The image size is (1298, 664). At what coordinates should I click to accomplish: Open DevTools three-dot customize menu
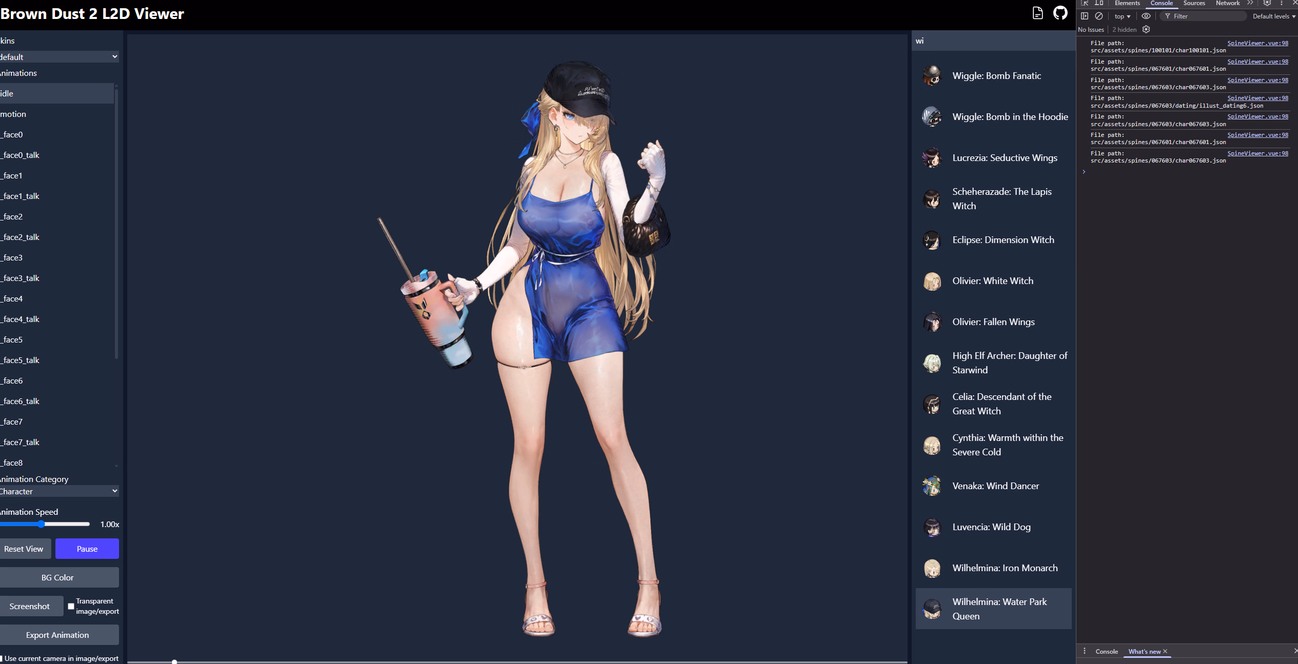[x=1282, y=3]
